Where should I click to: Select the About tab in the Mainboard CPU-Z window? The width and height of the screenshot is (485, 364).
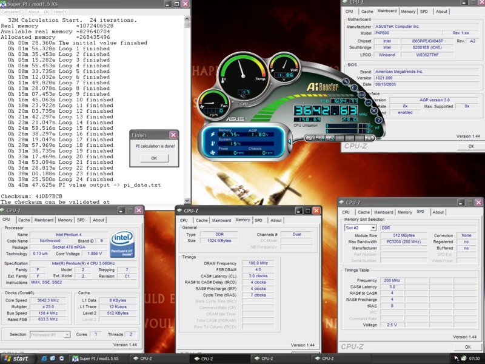[441, 12]
